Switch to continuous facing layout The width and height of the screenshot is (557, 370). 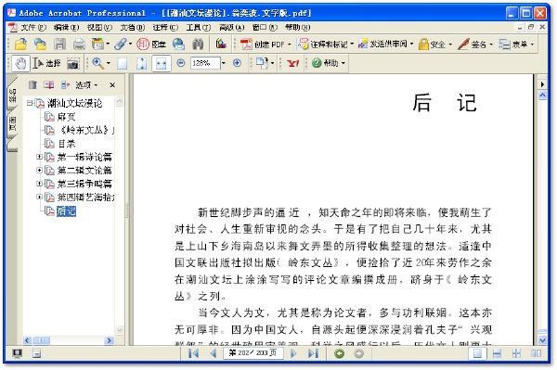(516, 353)
